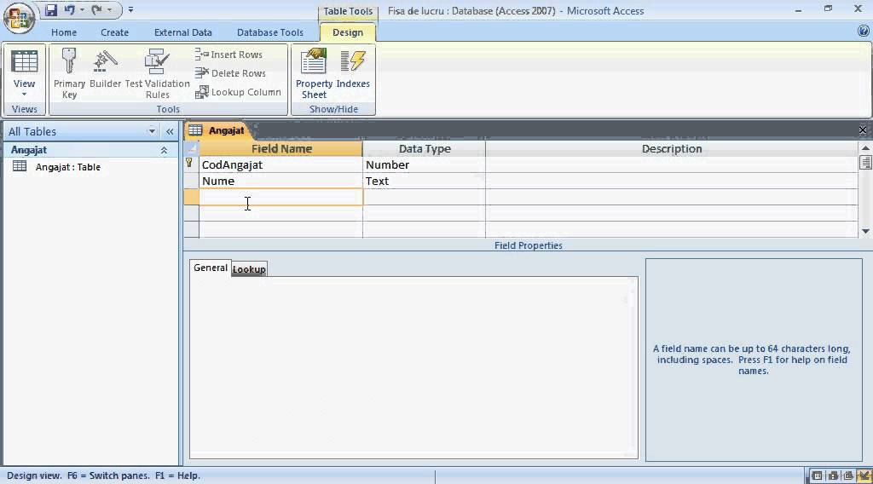Image resolution: width=873 pixels, height=484 pixels.
Task: Collapse the navigation pane with the shutter bar button
Action: point(170,131)
